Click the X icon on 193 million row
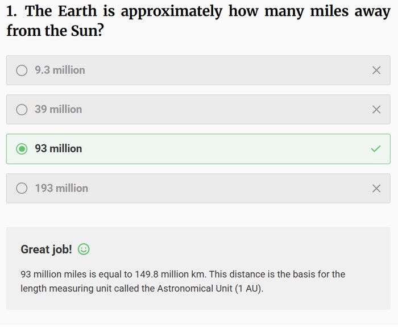398x329 pixels. (376, 188)
